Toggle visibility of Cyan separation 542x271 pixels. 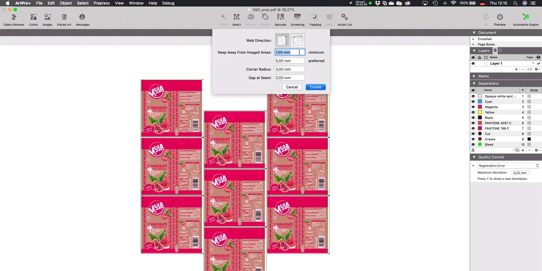[473, 102]
